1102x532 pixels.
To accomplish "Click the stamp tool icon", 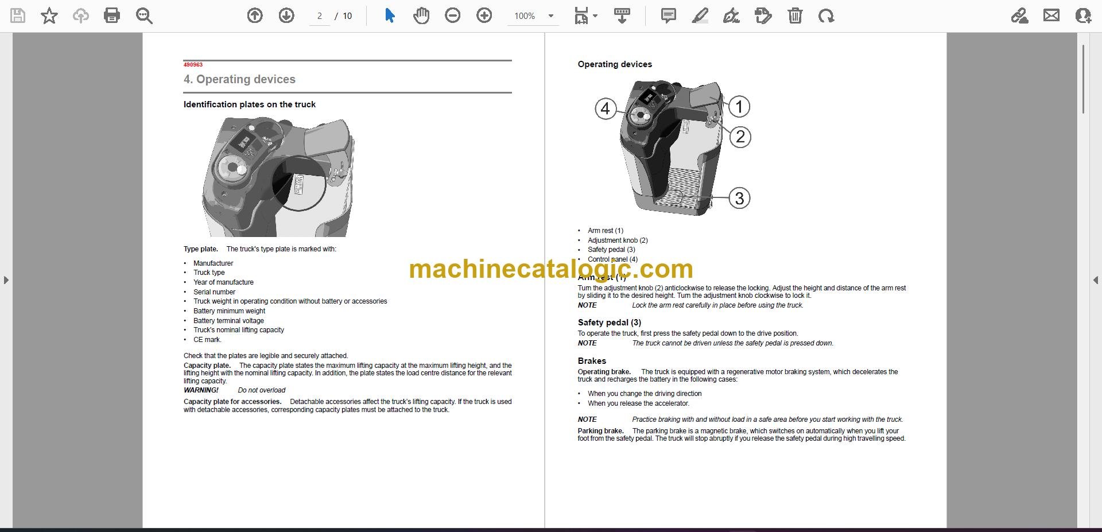I will (x=763, y=15).
